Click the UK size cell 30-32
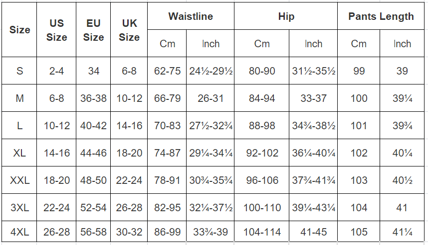The height and width of the screenshot is (245, 428). 129,232
